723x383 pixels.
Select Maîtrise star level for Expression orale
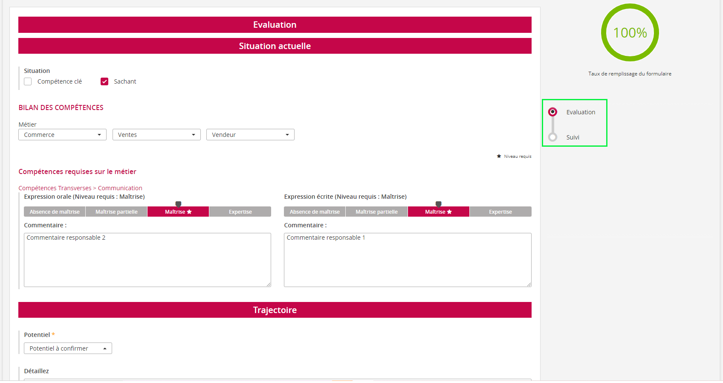point(178,212)
